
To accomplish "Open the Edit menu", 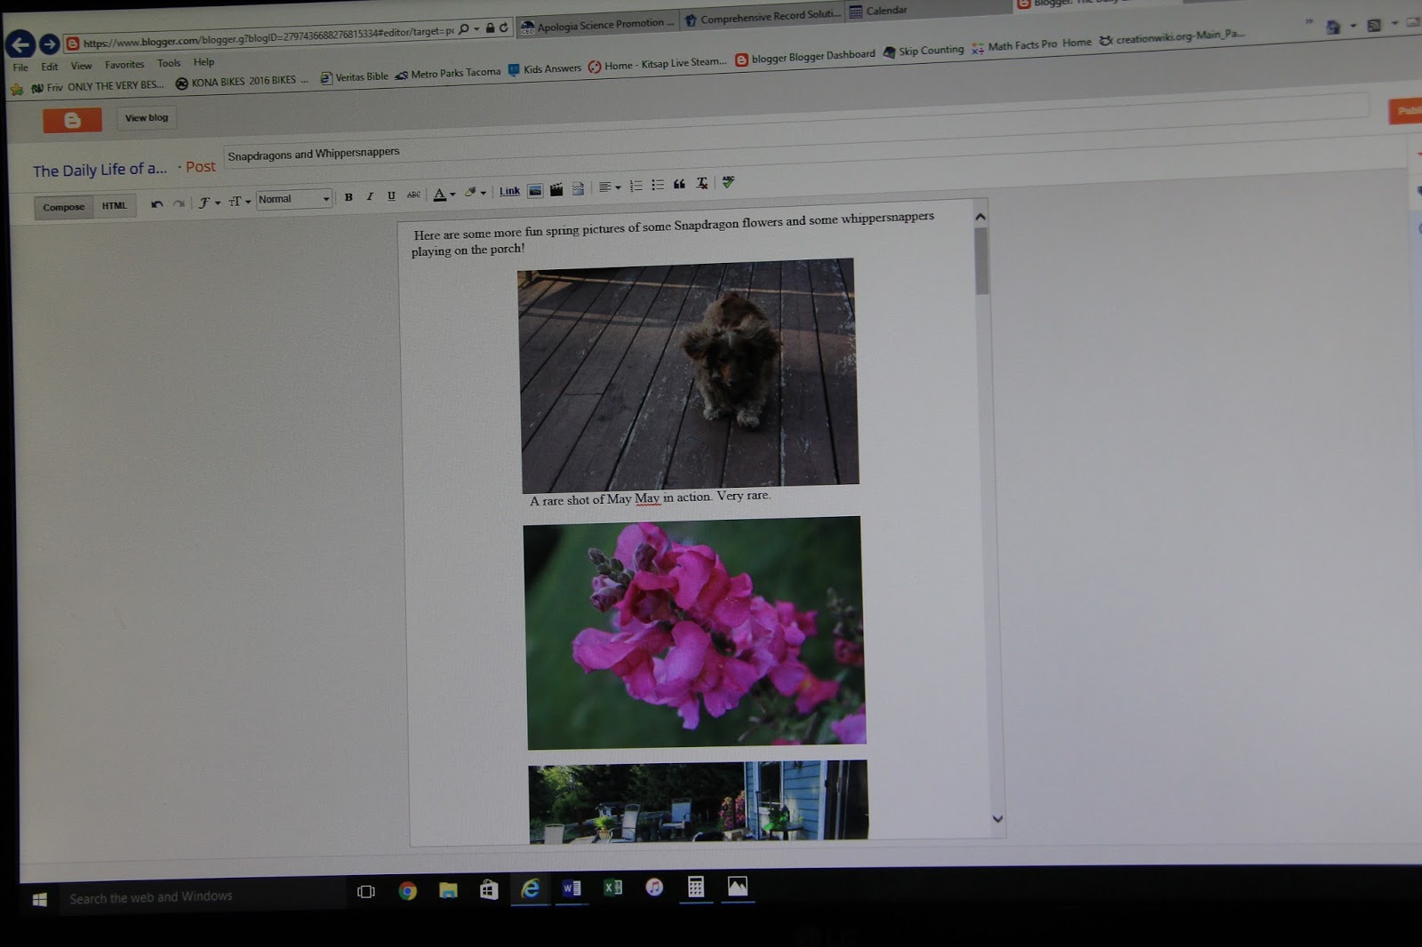I will (x=50, y=67).
